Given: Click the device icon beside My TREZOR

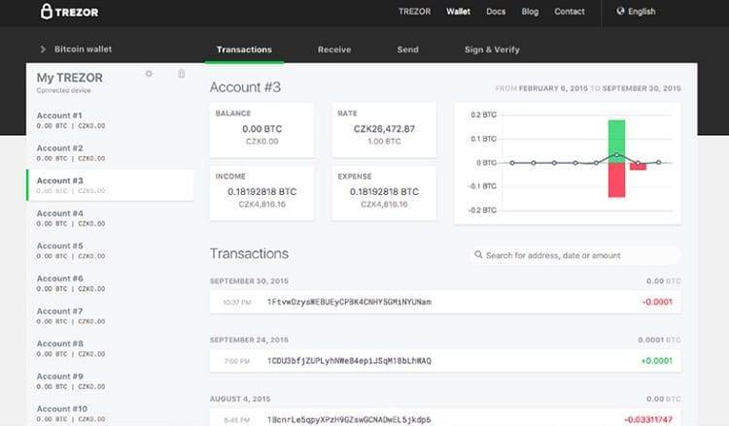Looking at the screenshot, I should coord(182,74).
